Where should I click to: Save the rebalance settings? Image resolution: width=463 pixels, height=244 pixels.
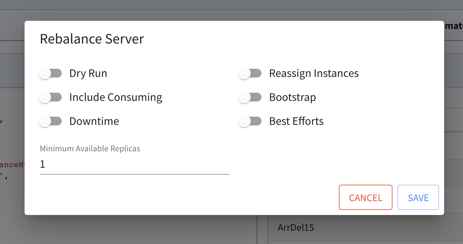pyautogui.click(x=418, y=197)
